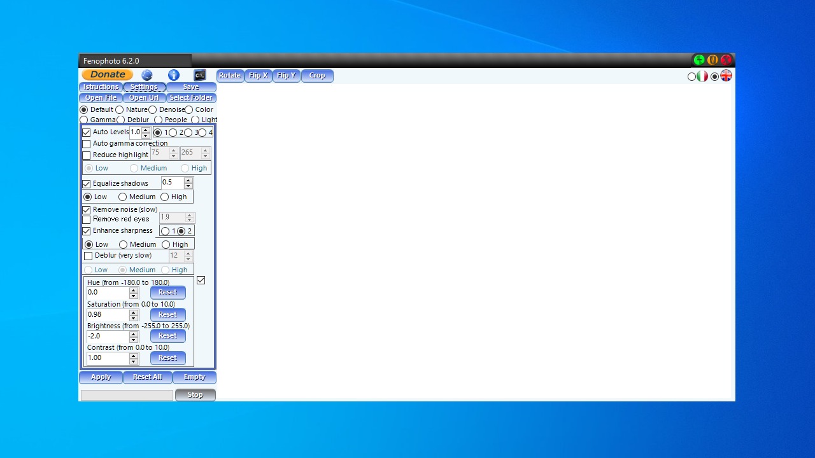Click the UK flag icon
This screenshot has height=458, width=815.
tap(726, 76)
